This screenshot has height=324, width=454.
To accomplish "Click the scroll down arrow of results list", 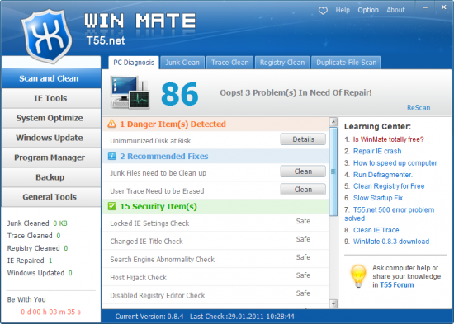I will [x=333, y=303].
